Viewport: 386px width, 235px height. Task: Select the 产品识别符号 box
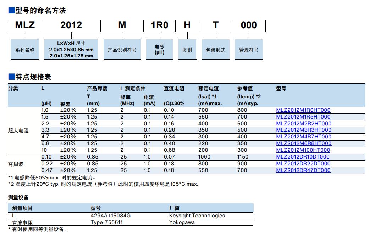pyautogui.click(x=122, y=50)
